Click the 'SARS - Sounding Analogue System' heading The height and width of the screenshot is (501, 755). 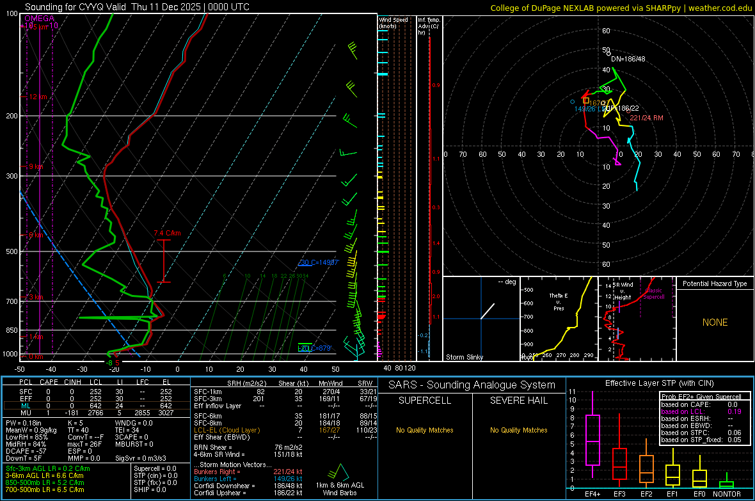472,385
